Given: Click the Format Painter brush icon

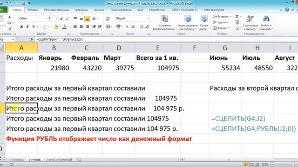Looking at the screenshot, I should click(9, 29).
